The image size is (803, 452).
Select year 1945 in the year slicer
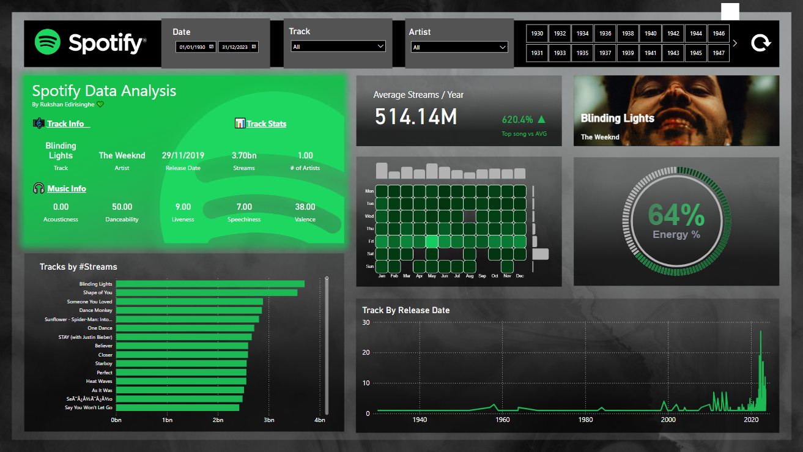point(695,53)
